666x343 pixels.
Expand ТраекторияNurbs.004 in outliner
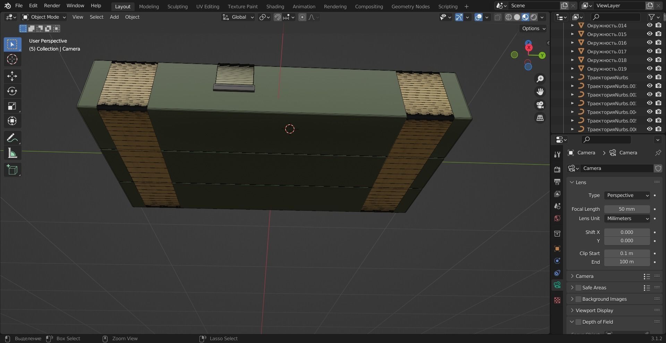click(572, 112)
